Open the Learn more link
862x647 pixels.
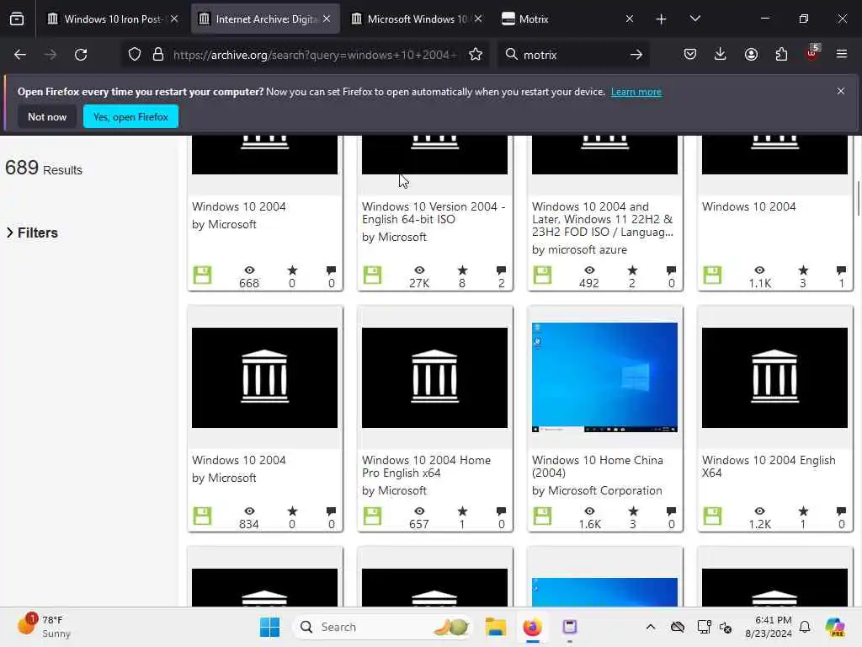636,92
